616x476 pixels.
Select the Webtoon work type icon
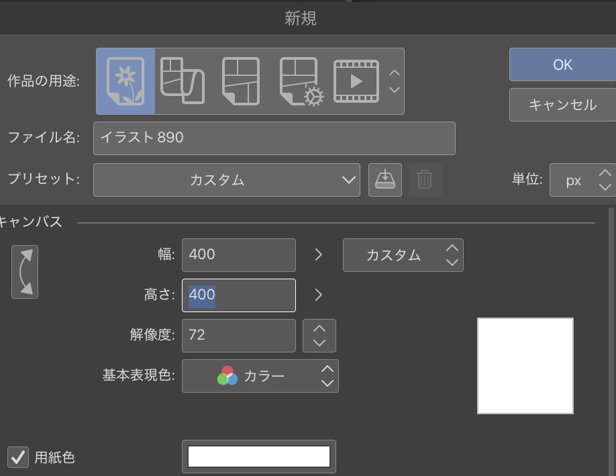(x=183, y=81)
